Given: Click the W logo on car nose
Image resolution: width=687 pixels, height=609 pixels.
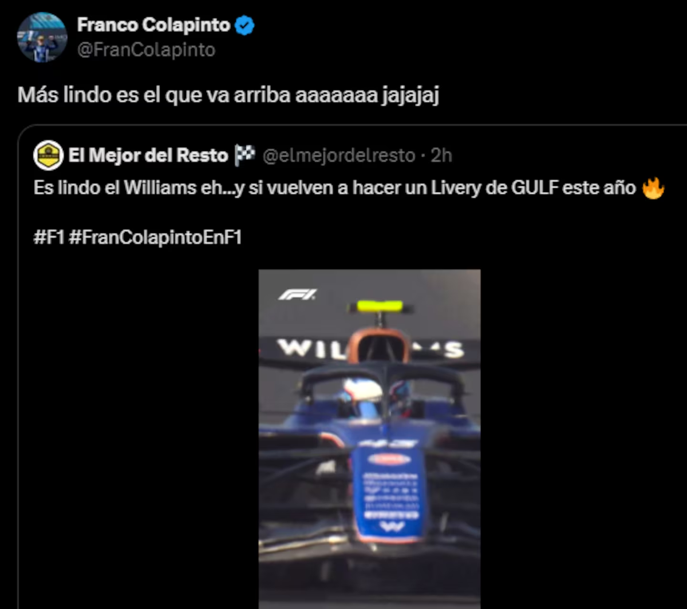Looking at the screenshot, I should pos(392,527).
